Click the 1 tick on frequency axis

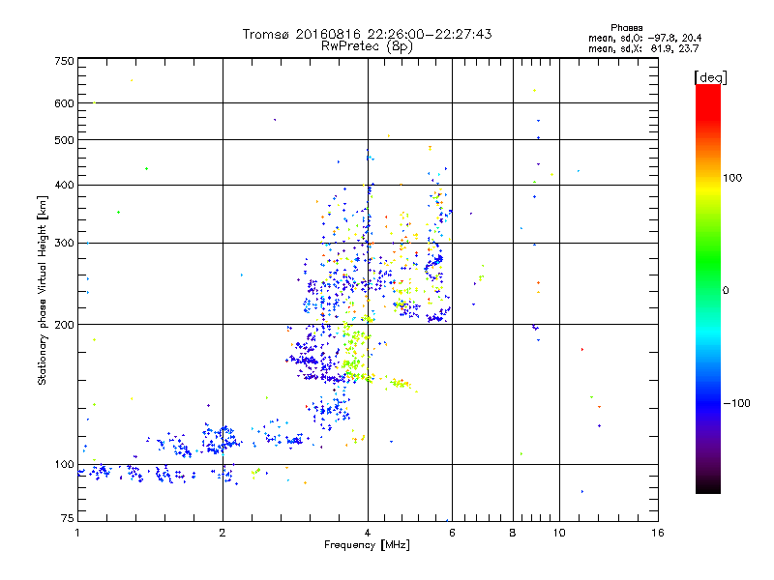[x=77, y=533]
